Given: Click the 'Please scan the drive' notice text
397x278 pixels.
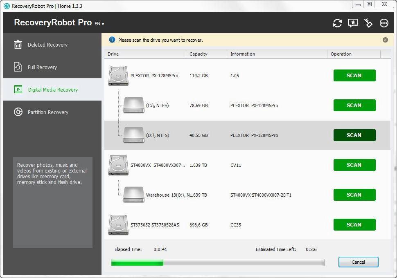Looking at the screenshot, I should tap(160, 40).
